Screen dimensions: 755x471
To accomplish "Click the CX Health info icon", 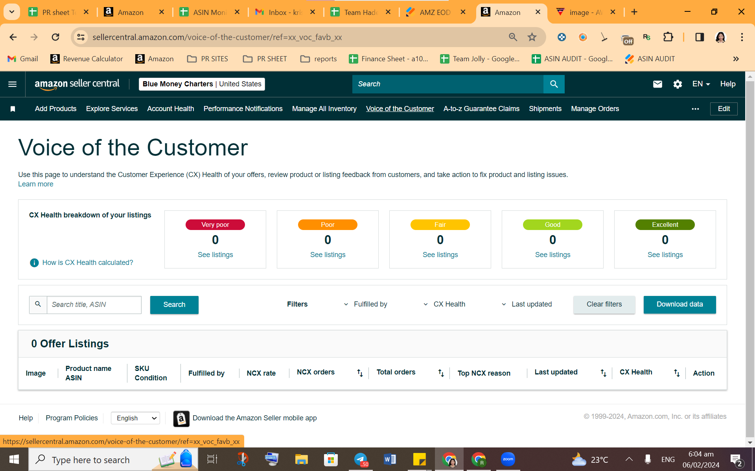I will [x=34, y=263].
